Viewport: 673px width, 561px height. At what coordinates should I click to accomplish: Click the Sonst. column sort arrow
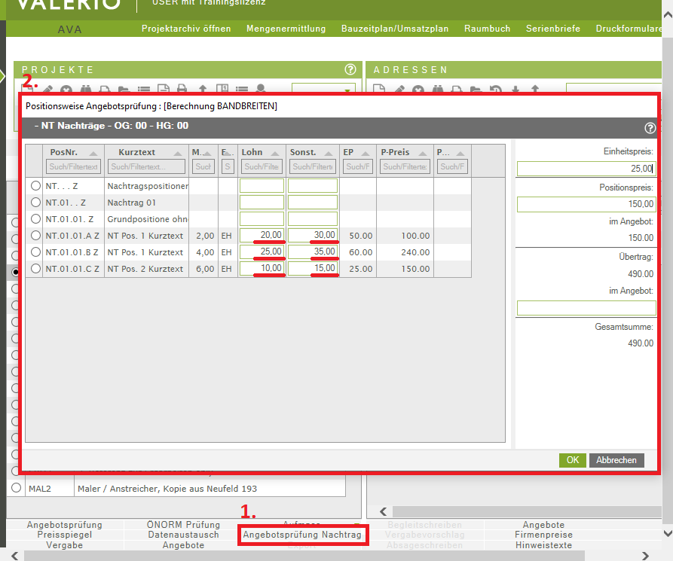[329, 152]
